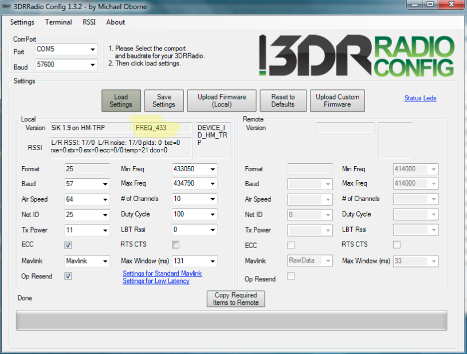Open the RSSI menu

[89, 22]
